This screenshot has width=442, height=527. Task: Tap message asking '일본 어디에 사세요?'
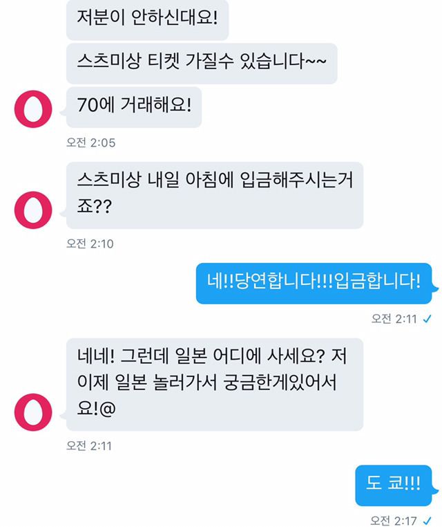click(215, 385)
